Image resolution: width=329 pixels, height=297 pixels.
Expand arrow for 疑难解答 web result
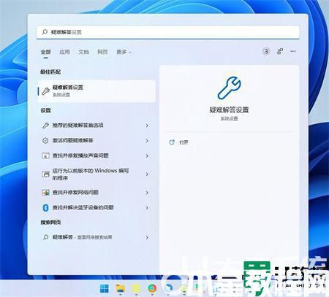[x=147, y=237]
